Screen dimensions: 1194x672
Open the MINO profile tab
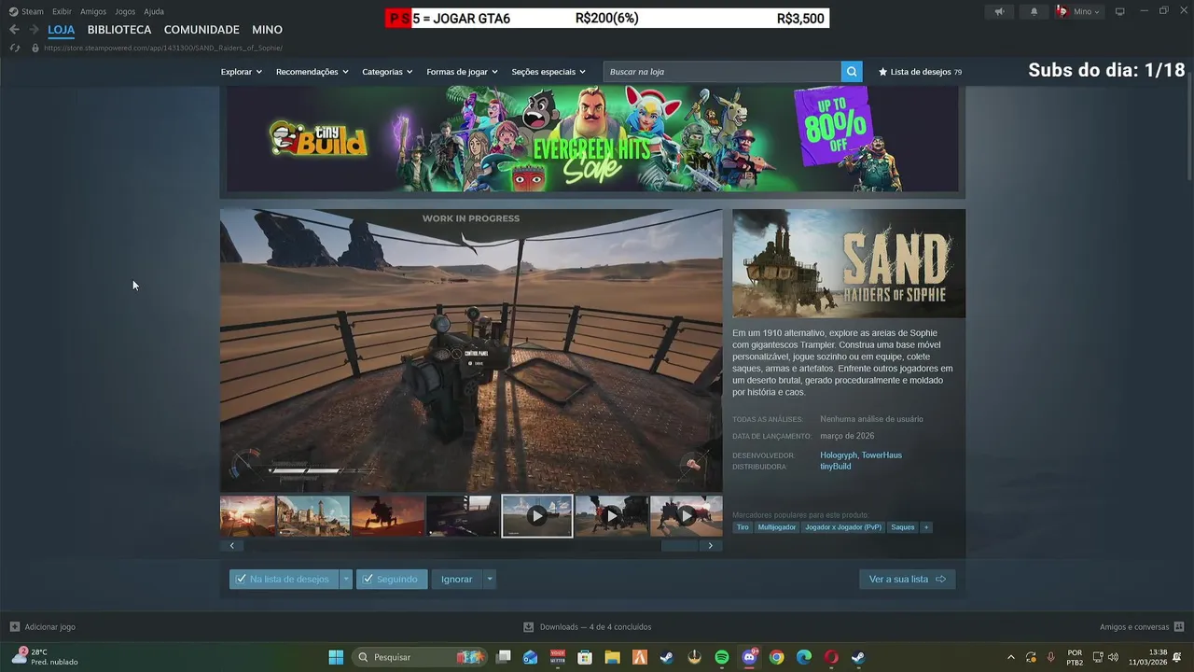click(267, 30)
